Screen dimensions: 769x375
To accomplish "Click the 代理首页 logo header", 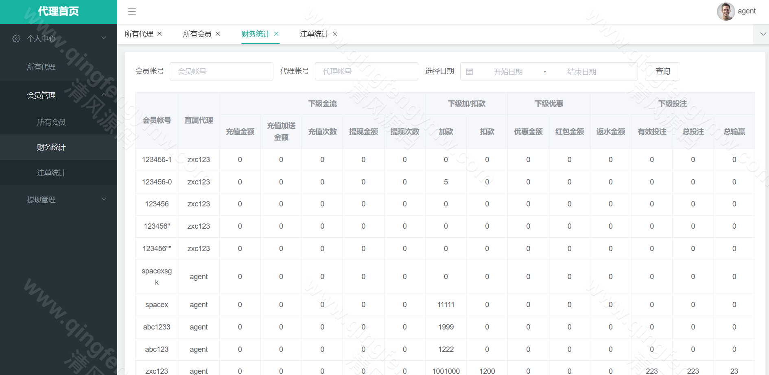I will tap(59, 12).
